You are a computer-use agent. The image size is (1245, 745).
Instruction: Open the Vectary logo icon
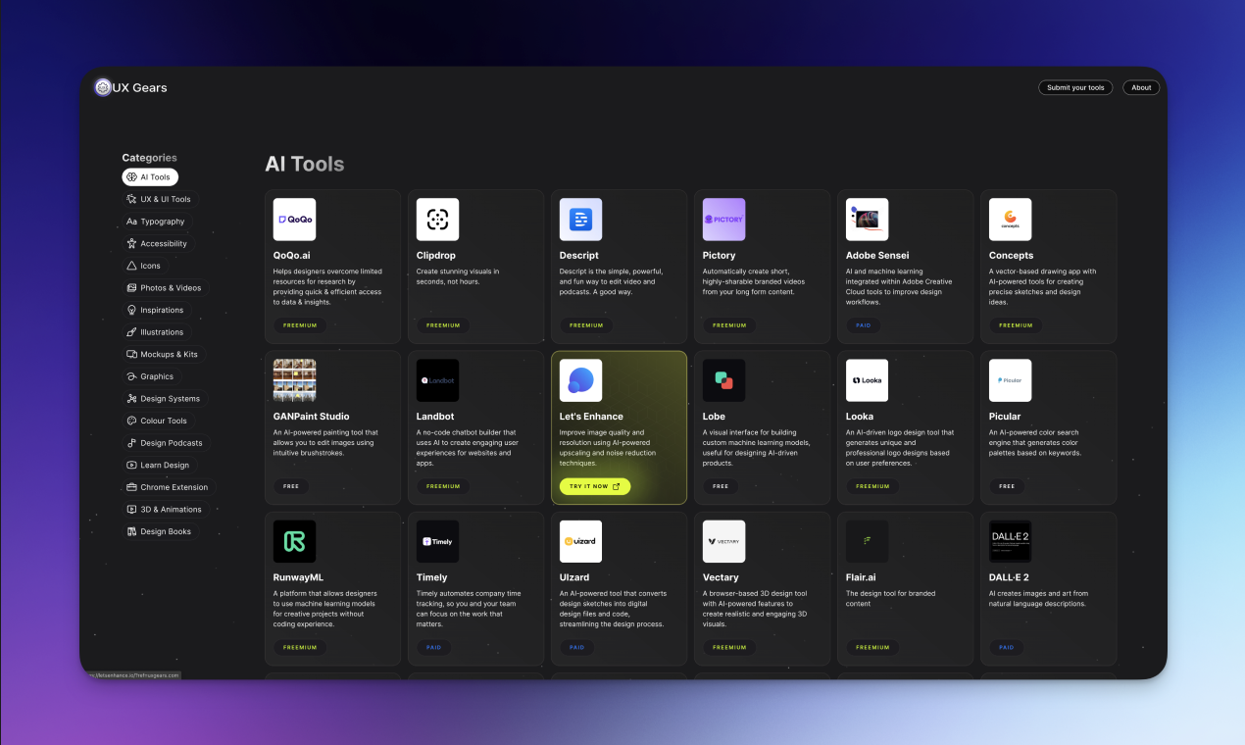(x=723, y=541)
